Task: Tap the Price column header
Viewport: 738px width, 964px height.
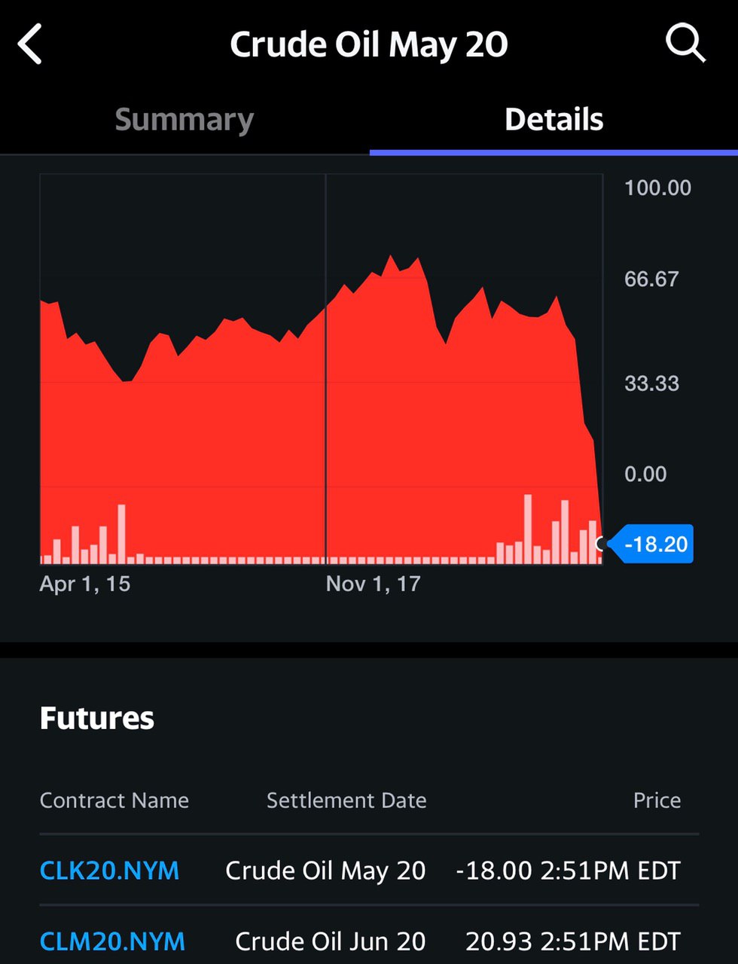Action: pyautogui.click(x=657, y=800)
